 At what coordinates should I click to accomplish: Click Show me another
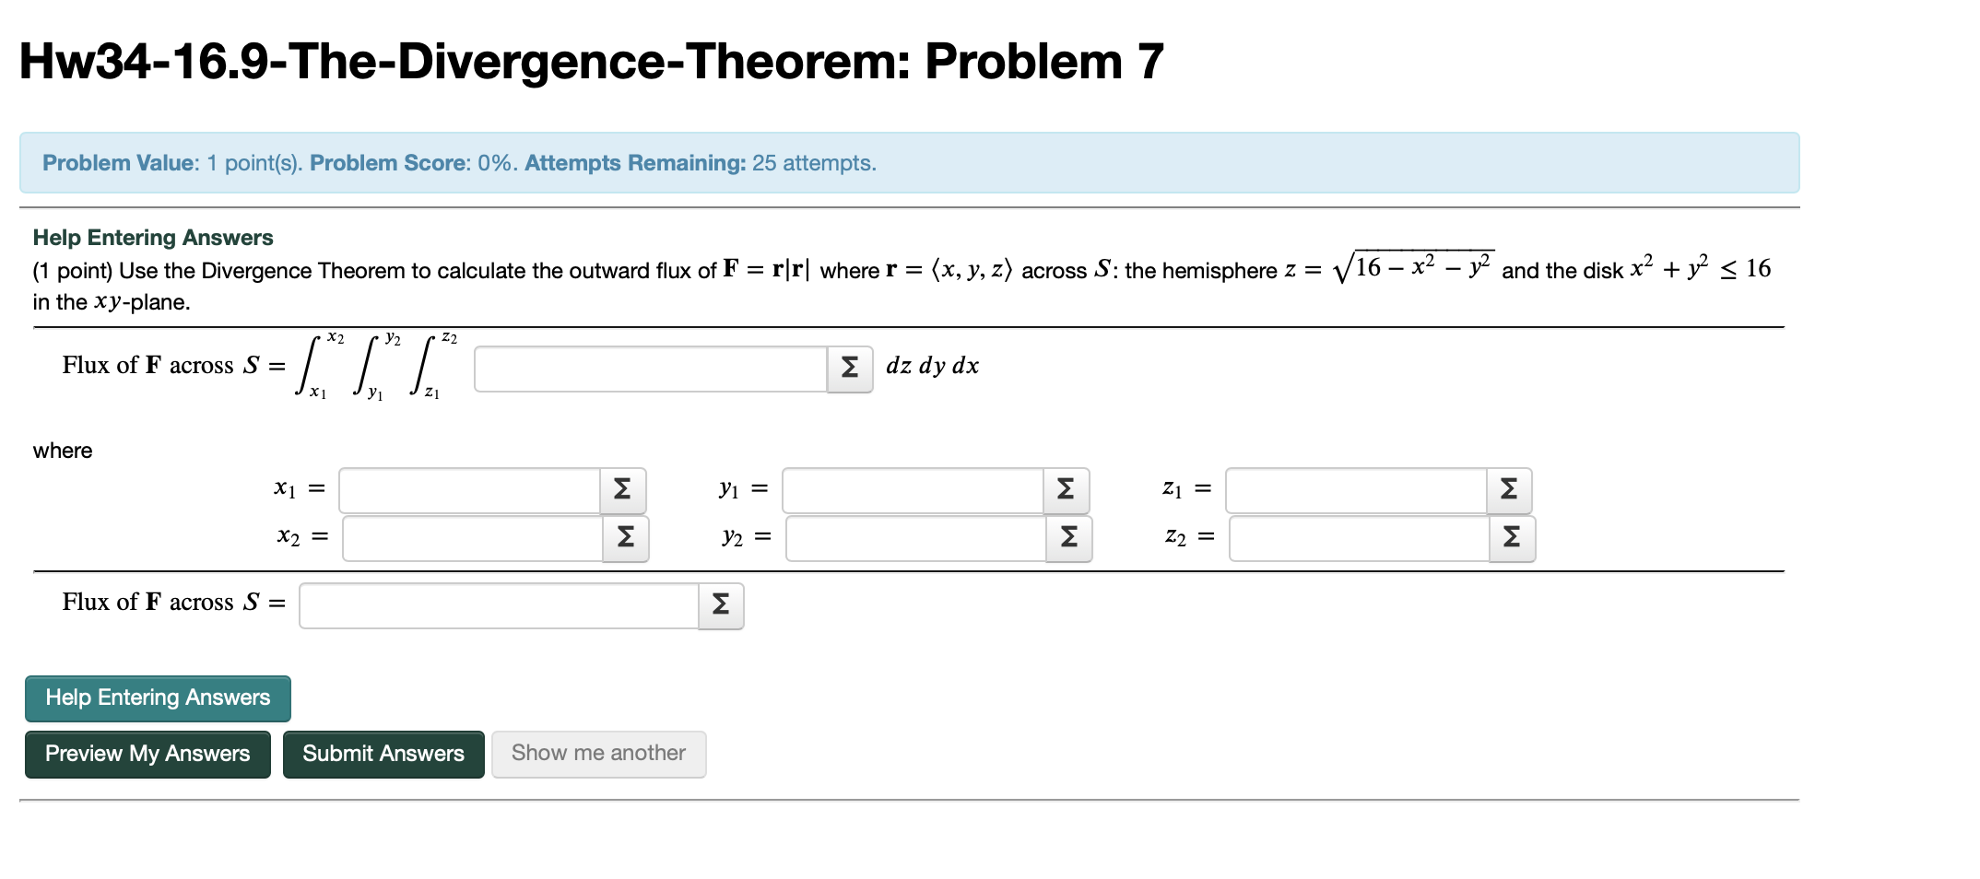click(598, 754)
